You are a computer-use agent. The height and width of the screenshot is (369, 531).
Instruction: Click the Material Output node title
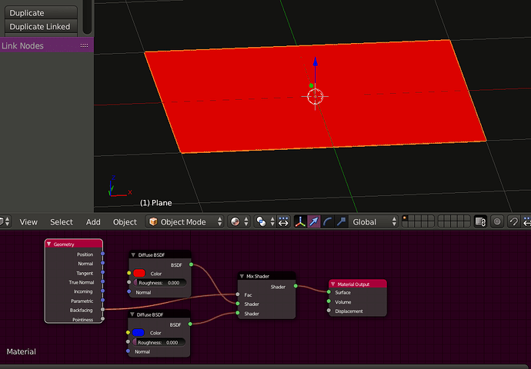pyautogui.click(x=353, y=284)
